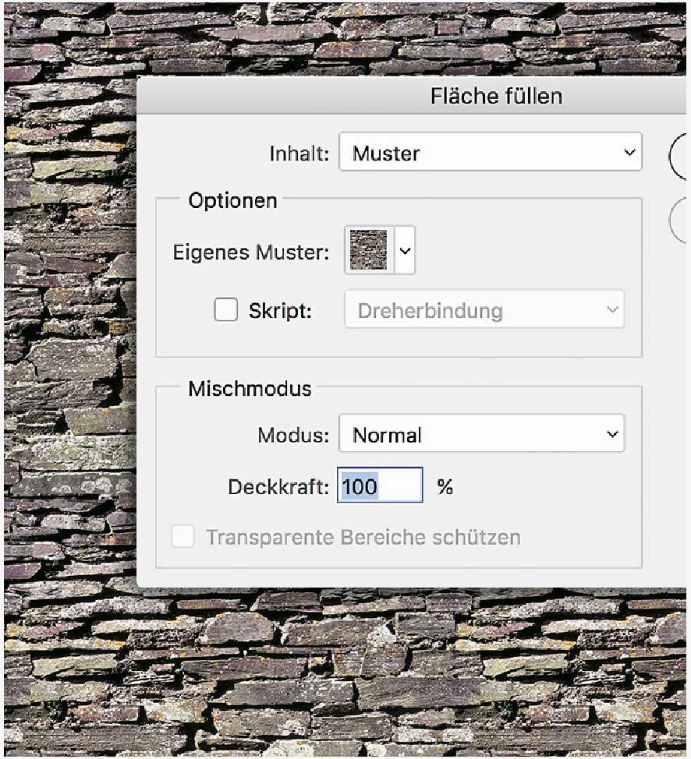
Task: Click the Transparente Bereiche schützen label text
Action: tap(363, 537)
